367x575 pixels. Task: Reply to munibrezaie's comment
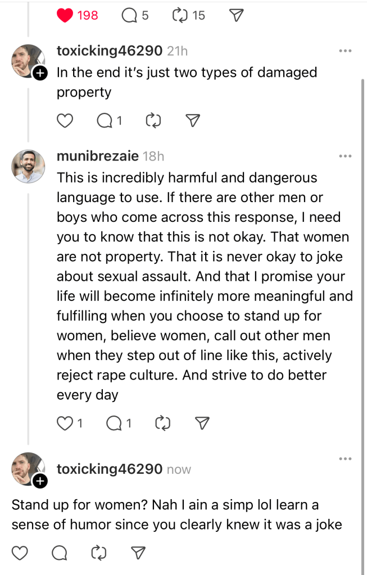click(115, 423)
